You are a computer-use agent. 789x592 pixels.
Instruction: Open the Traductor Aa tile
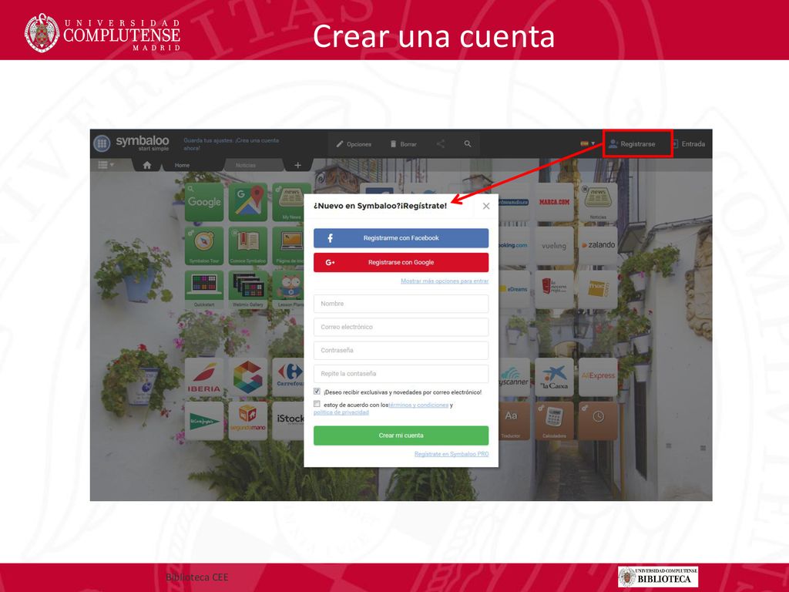click(x=514, y=421)
